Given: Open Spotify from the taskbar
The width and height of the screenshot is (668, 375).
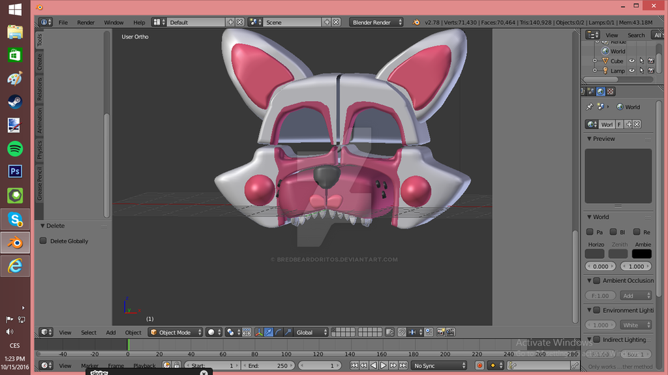Looking at the screenshot, I should pyautogui.click(x=15, y=149).
